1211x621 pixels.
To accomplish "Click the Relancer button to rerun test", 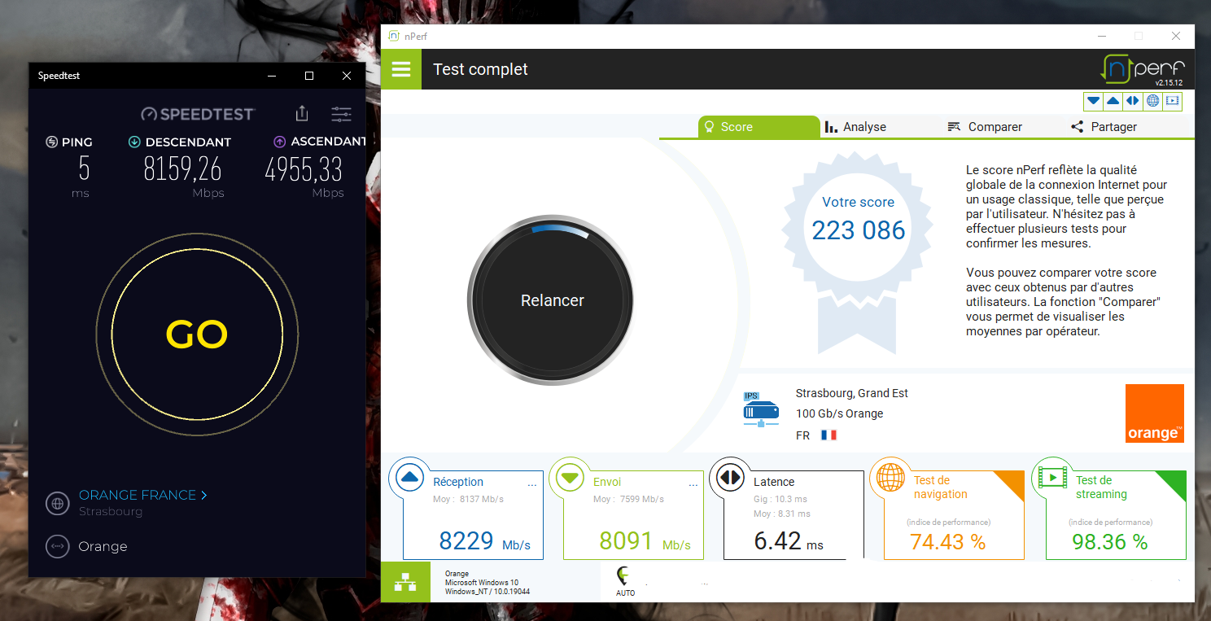I will (552, 300).
